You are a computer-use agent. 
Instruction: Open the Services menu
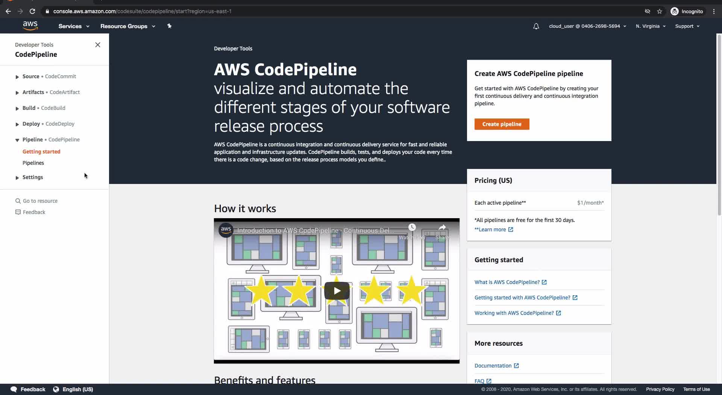74,26
